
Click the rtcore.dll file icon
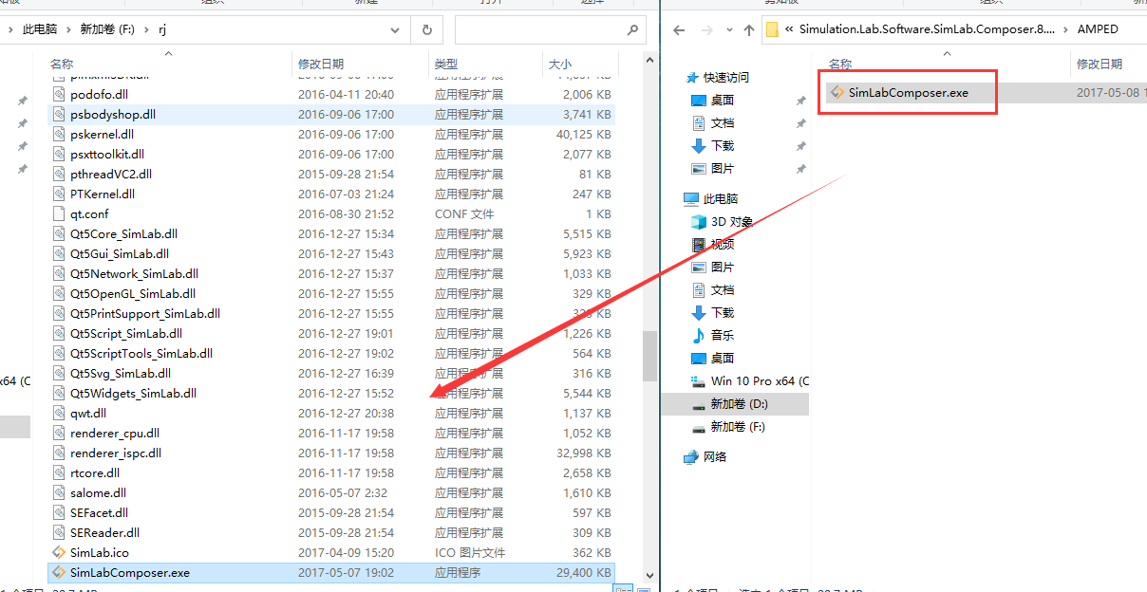pyautogui.click(x=59, y=472)
